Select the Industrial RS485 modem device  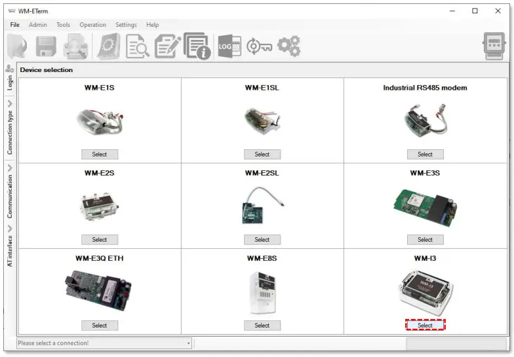(425, 155)
